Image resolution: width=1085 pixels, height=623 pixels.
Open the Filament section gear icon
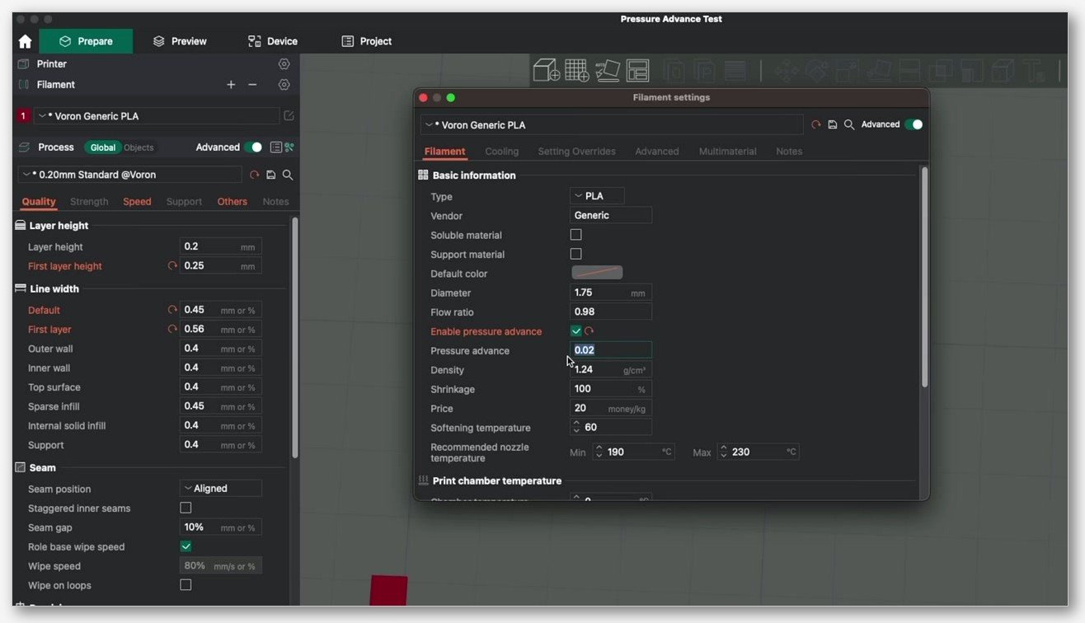point(284,85)
